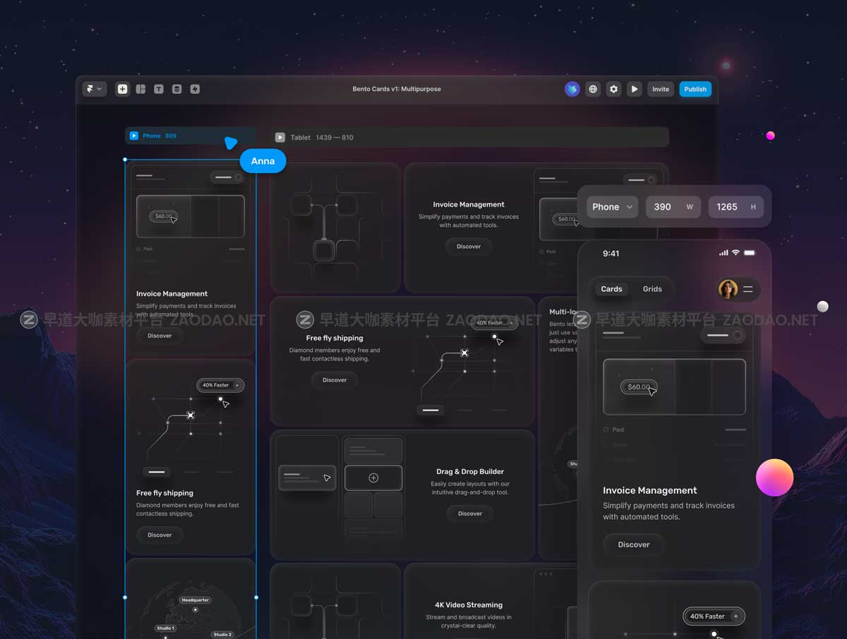The height and width of the screenshot is (639, 847).
Task: Click the play icon on Tablet breakpoint
Action: (x=280, y=137)
